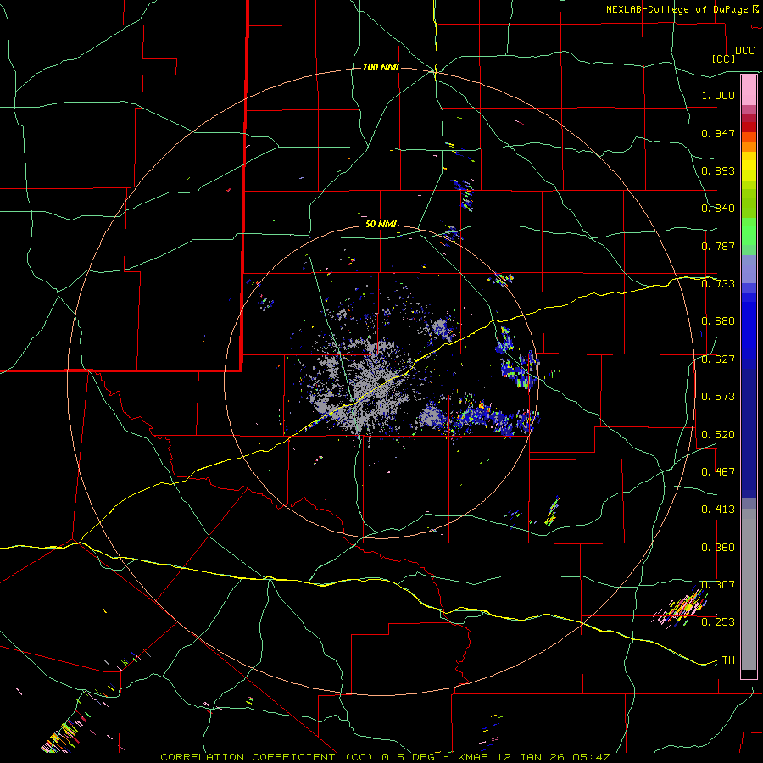Image resolution: width=763 pixels, height=763 pixels.
Task: Click the 1.000 scale value
Action: coord(718,95)
